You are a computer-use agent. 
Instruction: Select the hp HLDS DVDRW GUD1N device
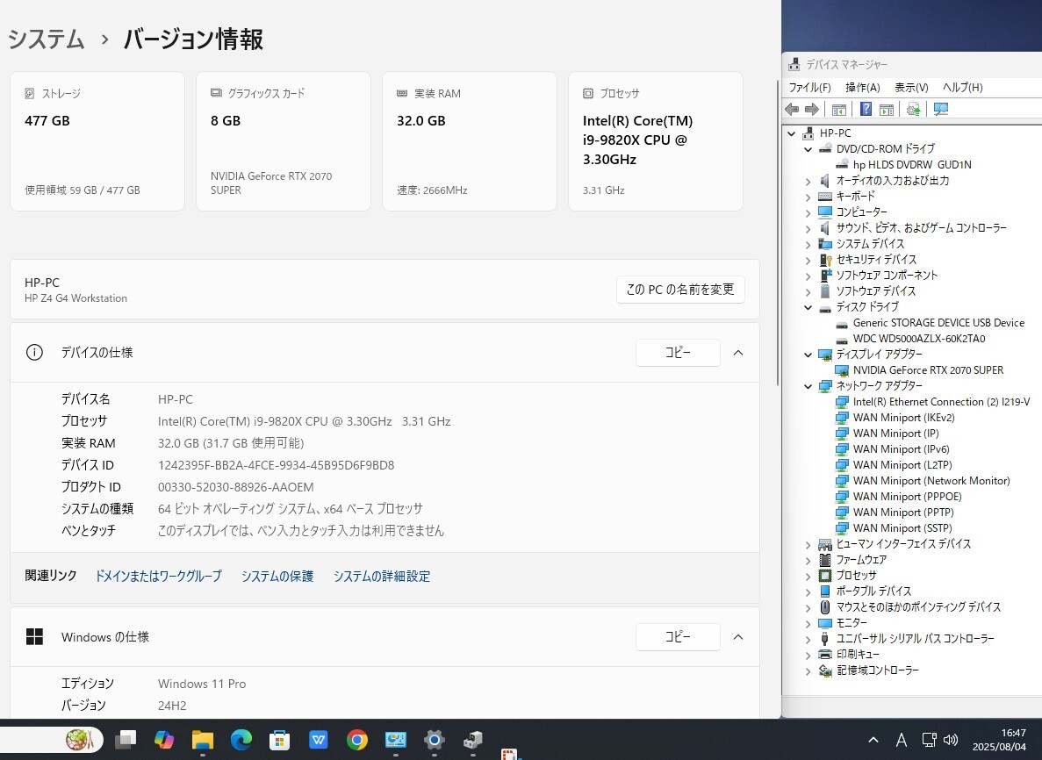tap(912, 165)
